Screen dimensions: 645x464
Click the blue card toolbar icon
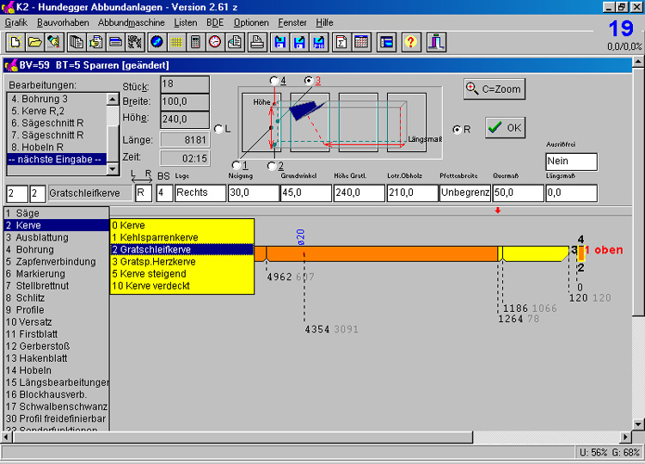click(x=115, y=42)
